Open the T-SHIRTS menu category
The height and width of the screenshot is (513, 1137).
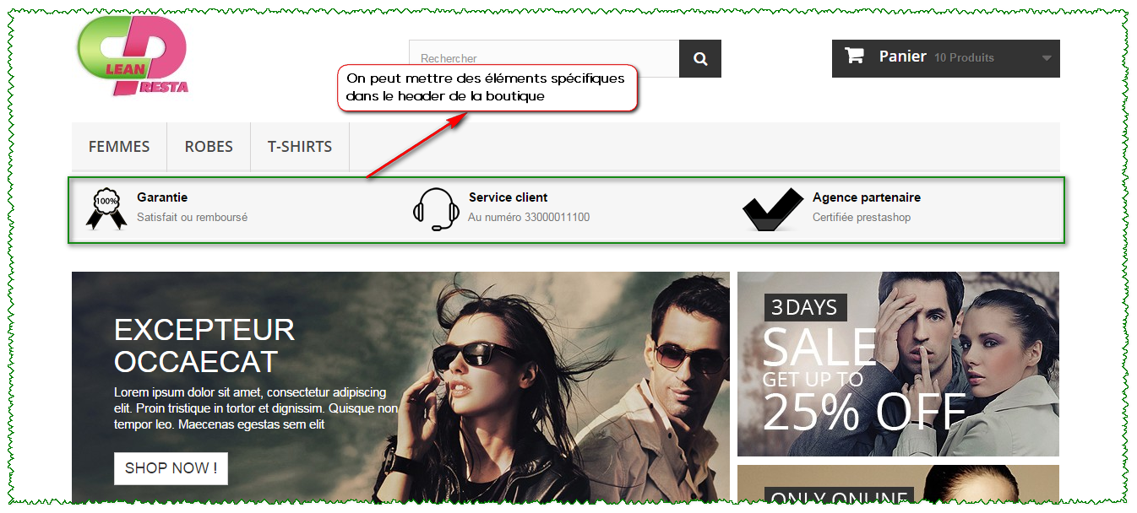tap(300, 147)
